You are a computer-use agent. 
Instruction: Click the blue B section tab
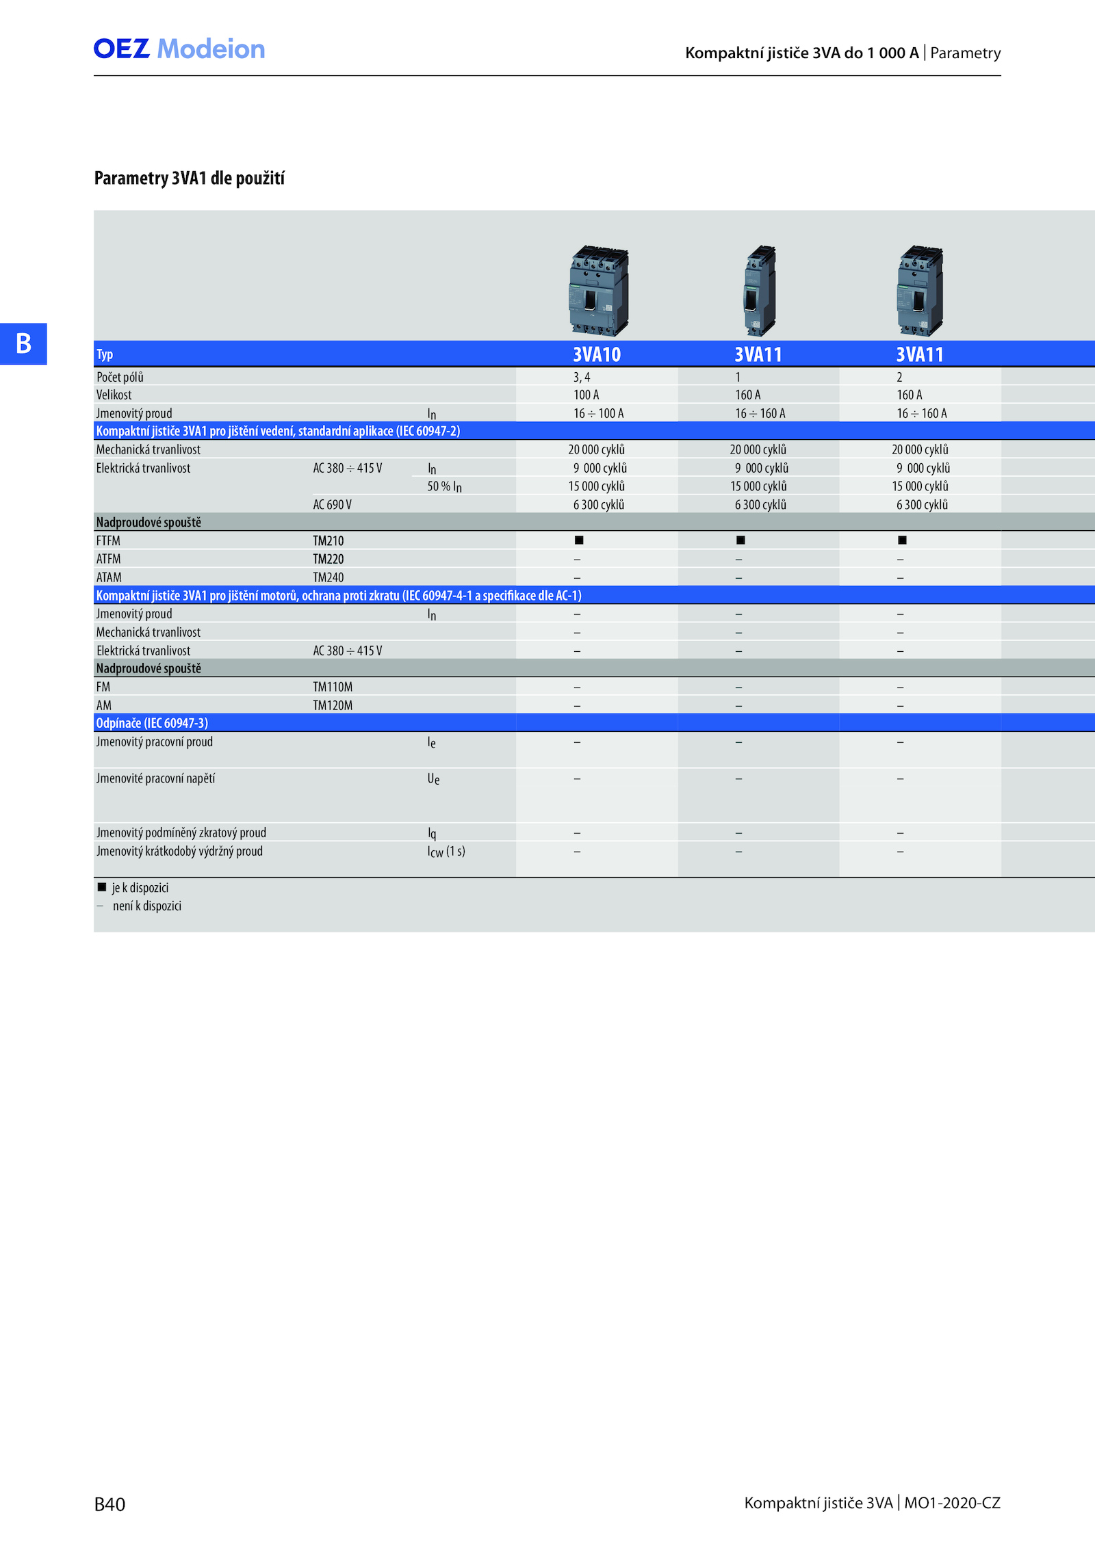click(23, 343)
